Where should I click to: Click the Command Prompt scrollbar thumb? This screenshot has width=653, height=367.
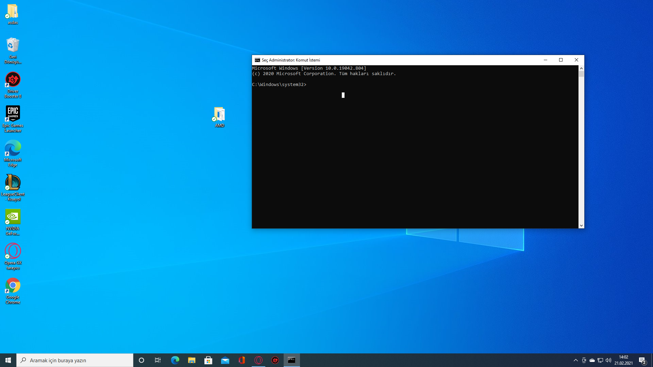[x=581, y=74]
